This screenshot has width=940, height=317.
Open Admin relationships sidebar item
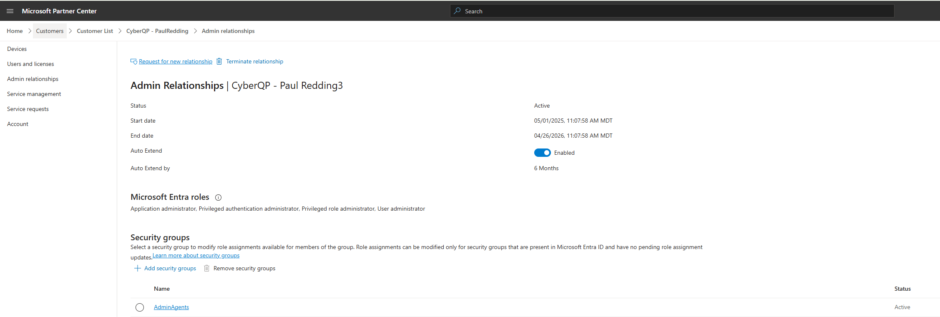coord(33,79)
